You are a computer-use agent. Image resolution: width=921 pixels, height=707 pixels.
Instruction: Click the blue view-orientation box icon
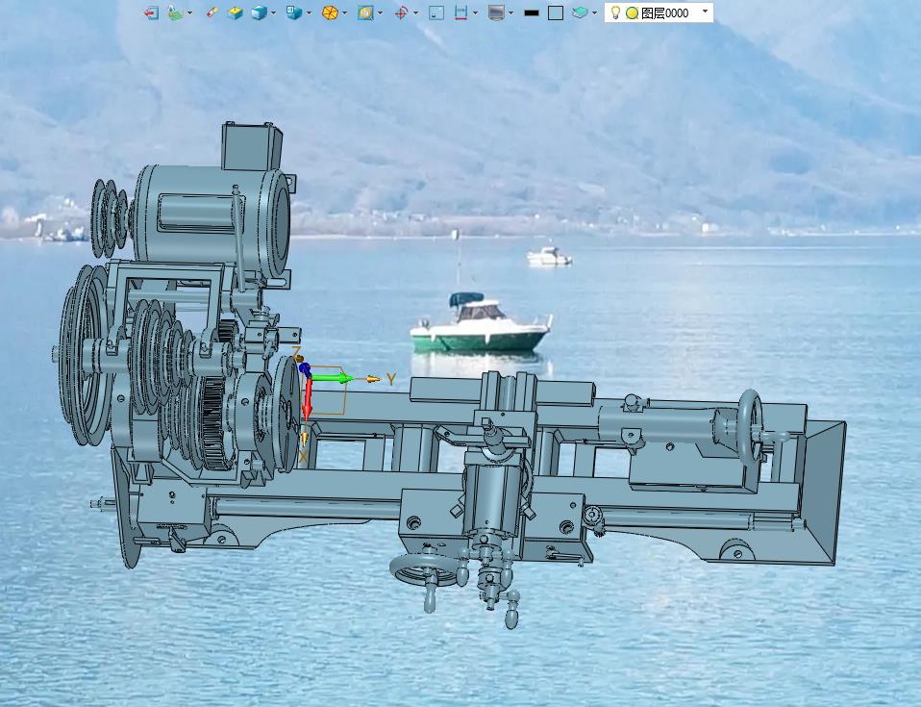(x=293, y=13)
